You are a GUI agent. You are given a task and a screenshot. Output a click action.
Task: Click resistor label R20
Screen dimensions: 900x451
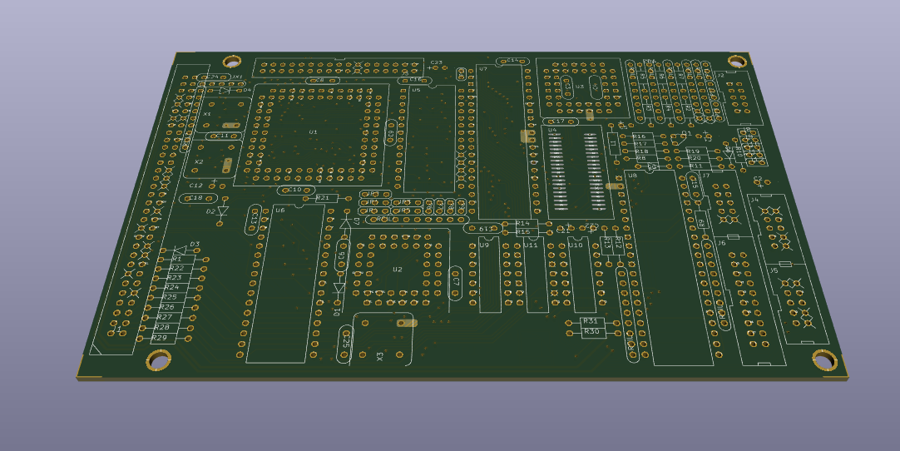[695, 158]
